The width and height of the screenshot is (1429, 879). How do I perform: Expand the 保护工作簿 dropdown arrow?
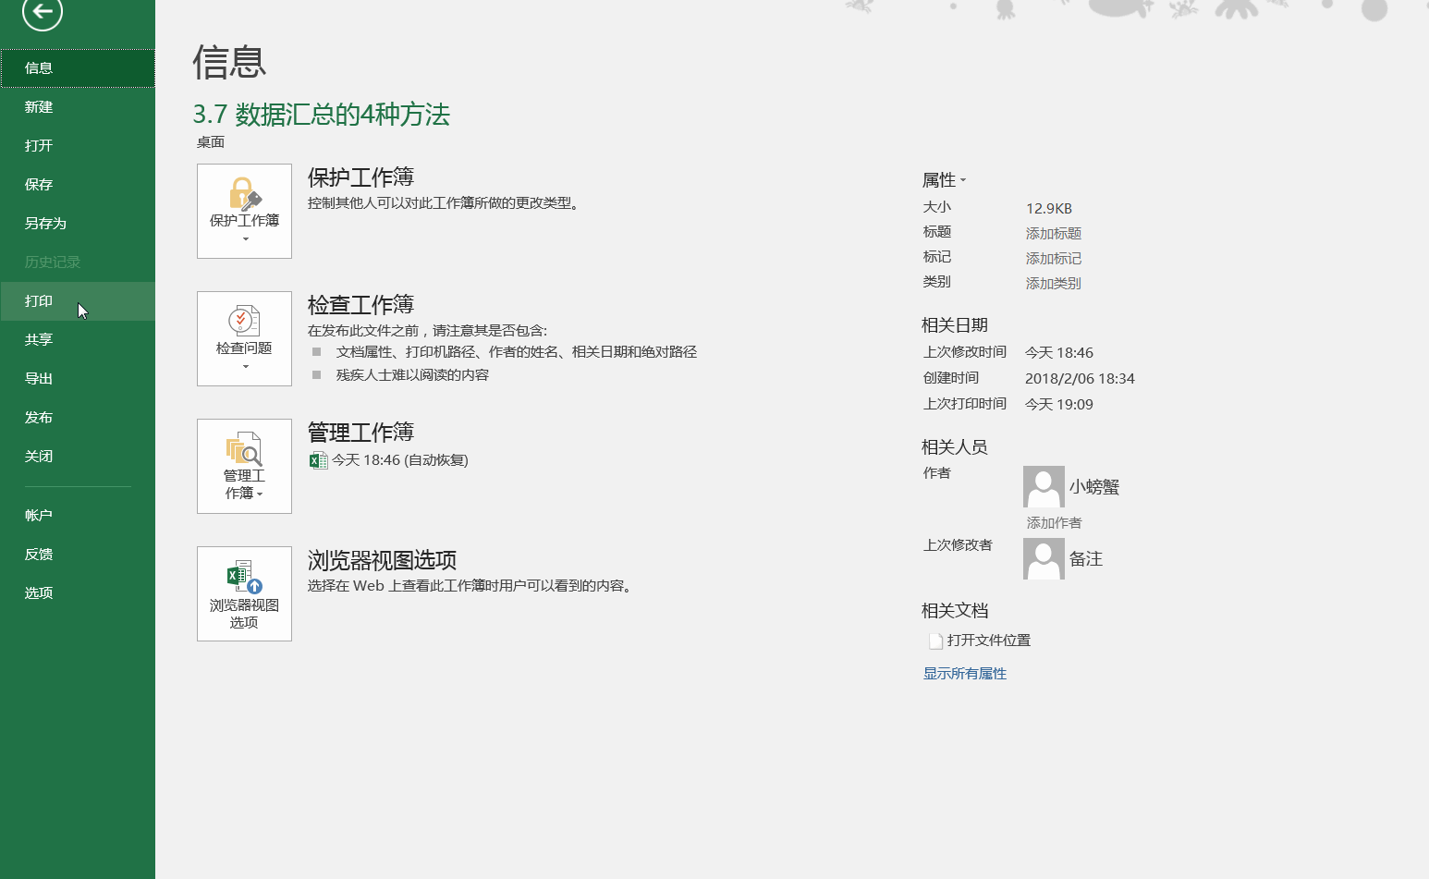pyautogui.click(x=244, y=239)
